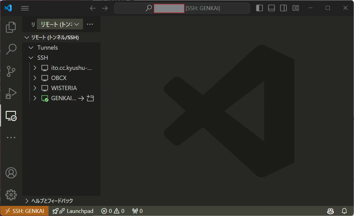Image resolution: width=354 pixels, height=216 pixels.
Task: Select the Search icon in the activity bar
Action: [11, 49]
